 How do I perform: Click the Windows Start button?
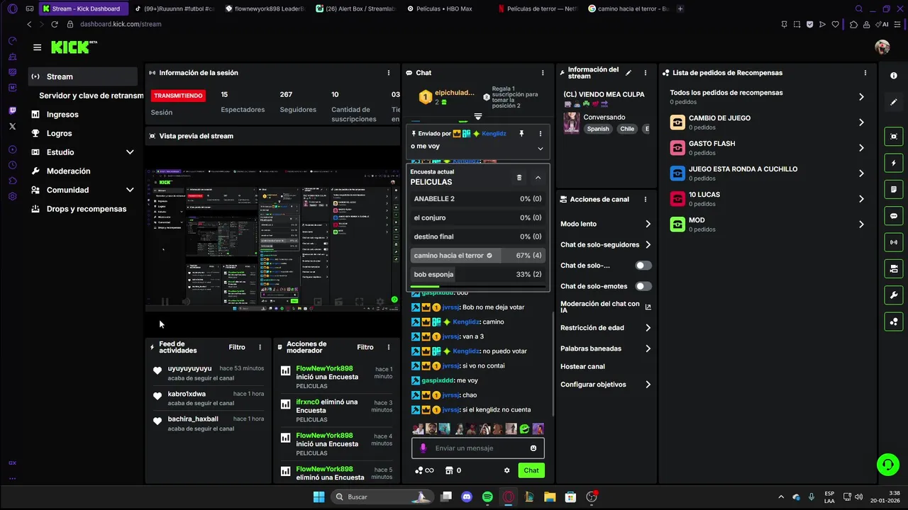click(319, 497)
